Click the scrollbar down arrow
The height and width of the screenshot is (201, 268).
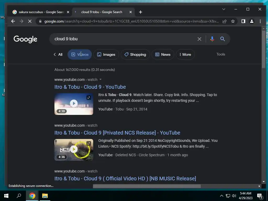[x=264, y=182]
